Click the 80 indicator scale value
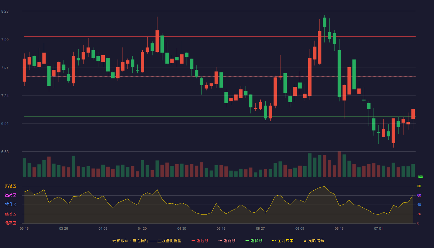 (419, 186)
